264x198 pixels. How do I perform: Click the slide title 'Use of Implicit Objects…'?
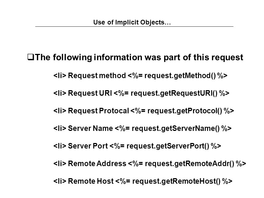coord(132,22)
